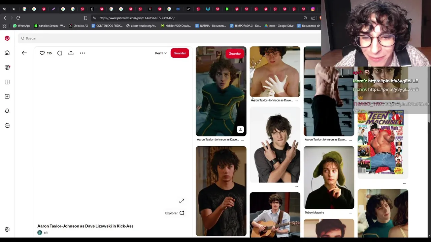Click the share icon on hovered Kick-Ass thumbnail
Image resolution: width=431 pixels, height=242 pixels.
click(x=240, y=129)
